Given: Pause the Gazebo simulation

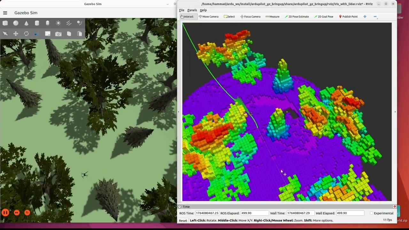Looking at the screenshot, I should click(x=5, y=212).
